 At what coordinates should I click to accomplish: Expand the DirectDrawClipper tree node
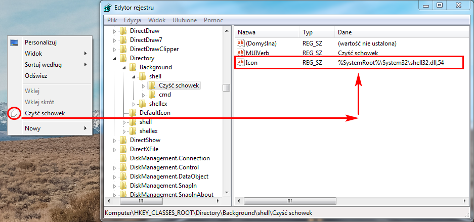point(114,49)
